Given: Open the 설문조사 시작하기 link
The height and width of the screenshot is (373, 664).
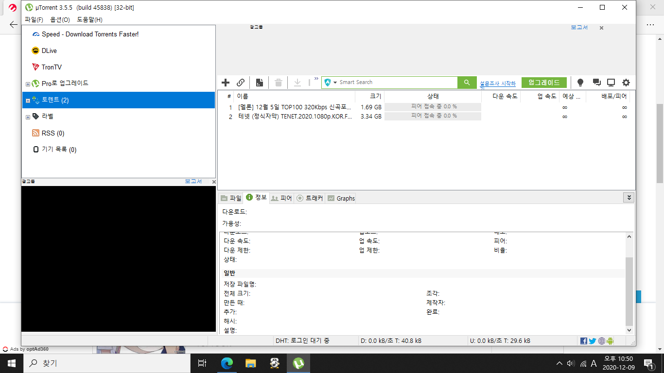Looking at the screenshot, I should 498,84.
